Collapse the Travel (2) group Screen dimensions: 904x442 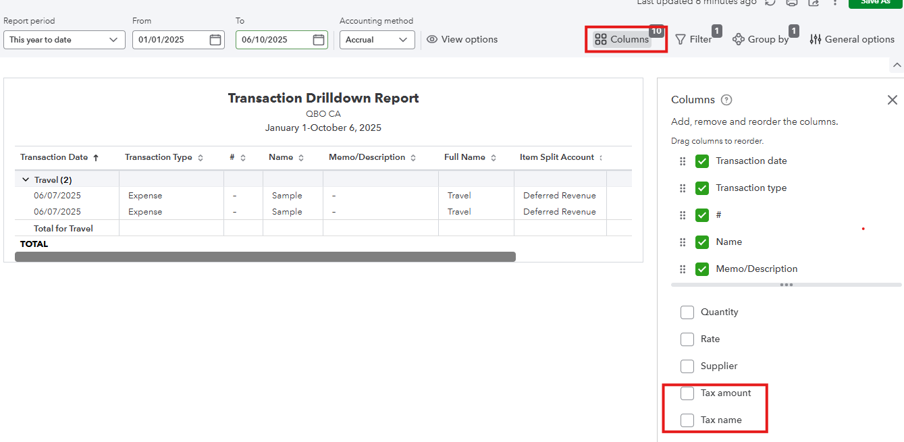point(26,180)
